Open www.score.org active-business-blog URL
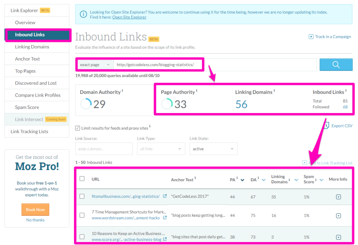The image size is (358, 245). click(x=127, y=239)
